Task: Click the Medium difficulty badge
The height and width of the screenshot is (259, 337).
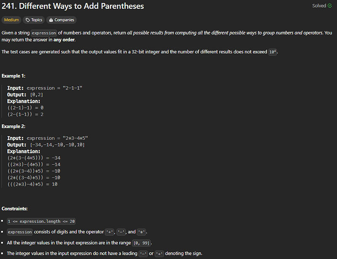Action: [11, 19]
